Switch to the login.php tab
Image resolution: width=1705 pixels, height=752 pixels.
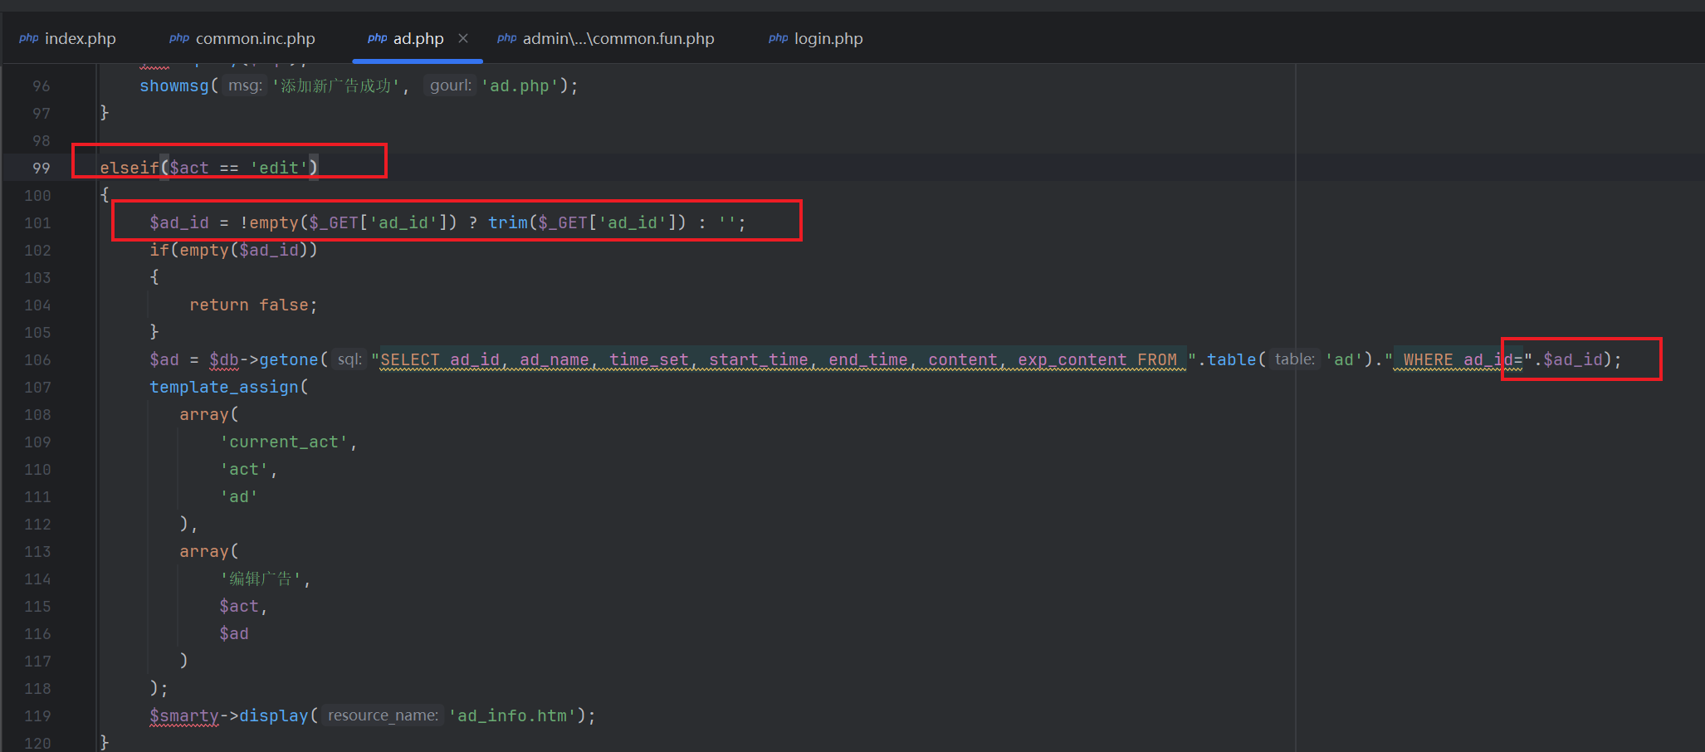(x=815, y=38)
